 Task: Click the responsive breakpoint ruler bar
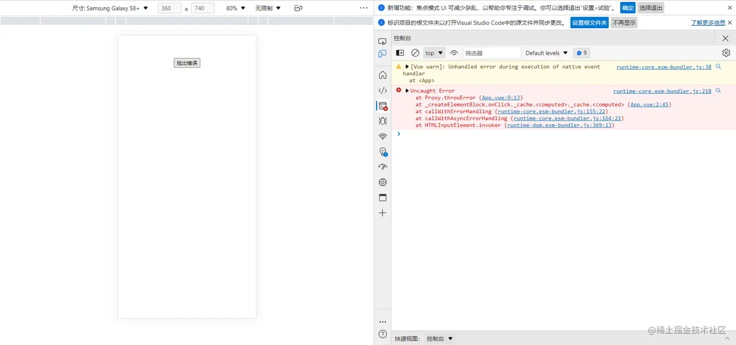tap(187, 21)
